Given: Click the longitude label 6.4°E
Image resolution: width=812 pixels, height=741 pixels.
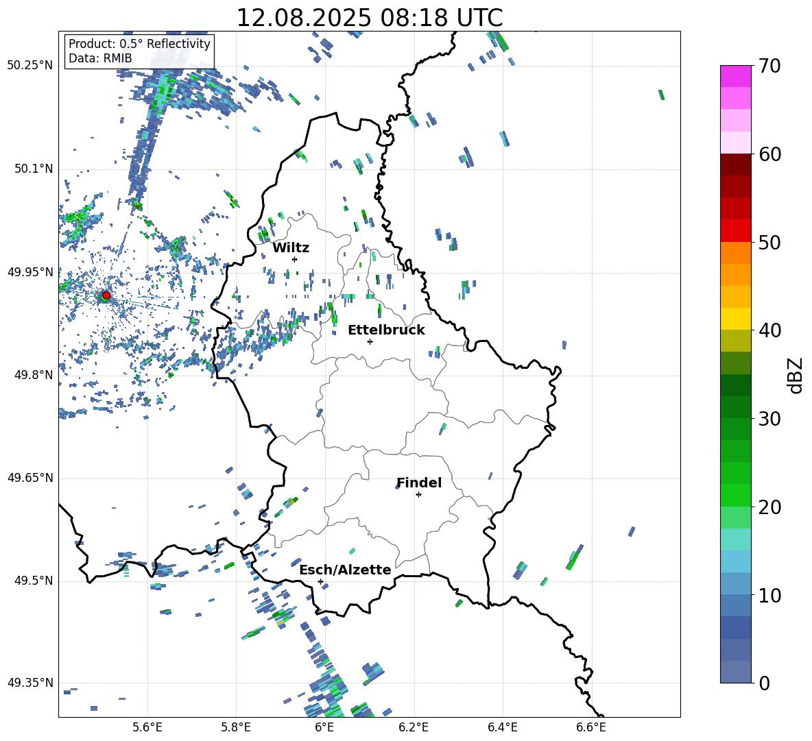Looking at the screenshot, I should tap(502, 727).
